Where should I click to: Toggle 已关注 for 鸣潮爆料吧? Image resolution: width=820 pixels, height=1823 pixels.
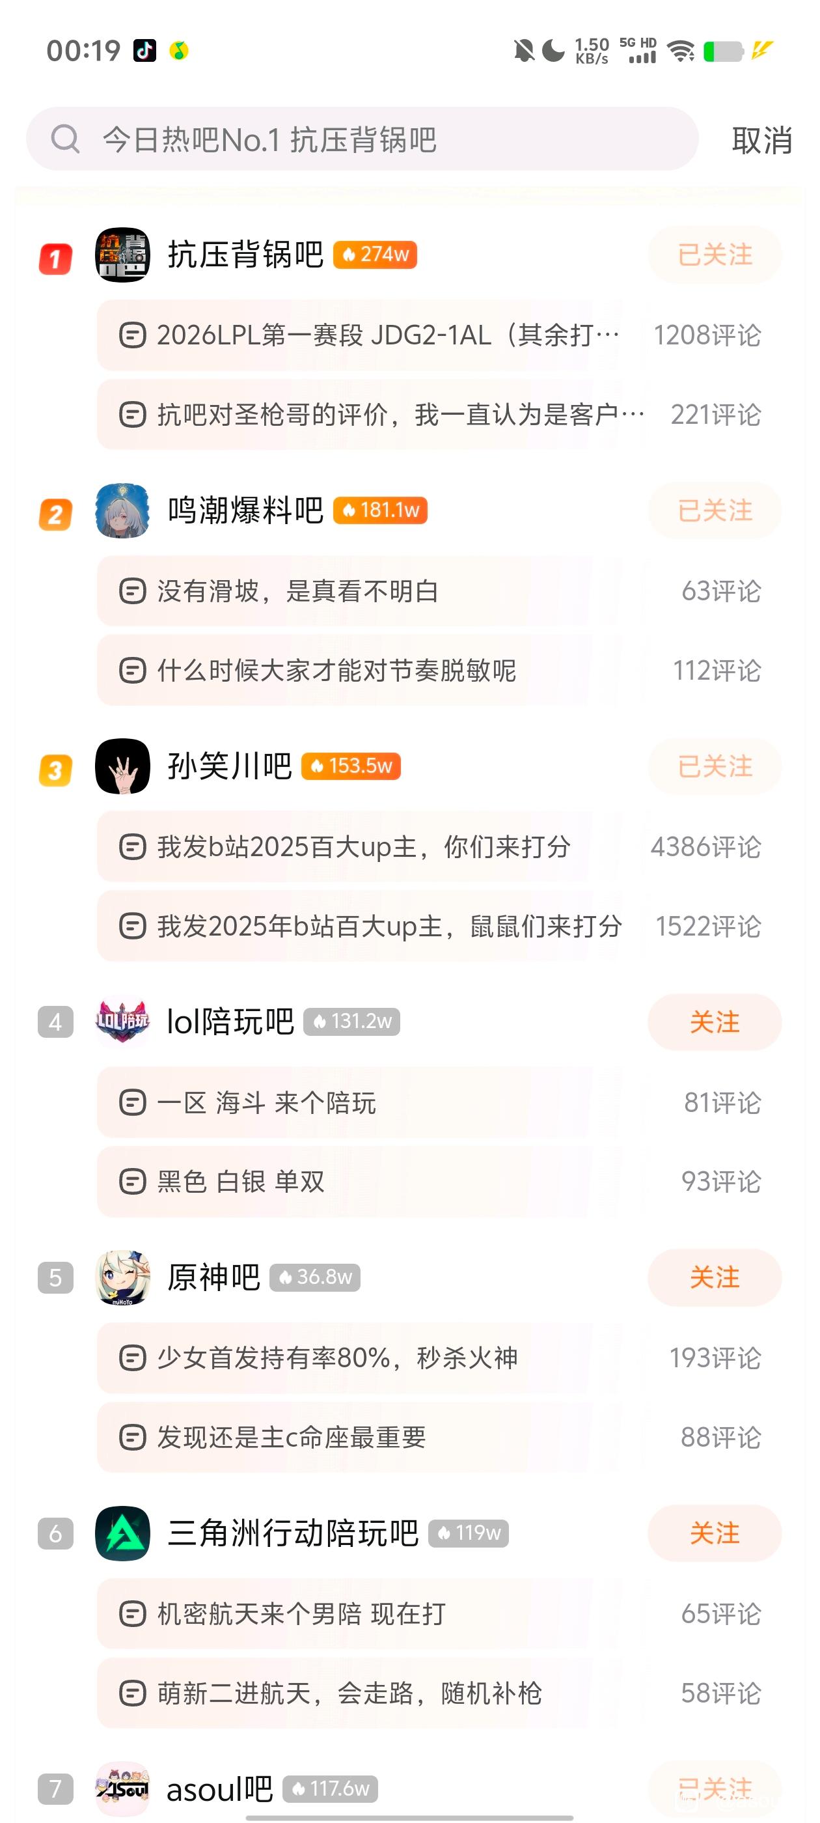click(715, 510)
